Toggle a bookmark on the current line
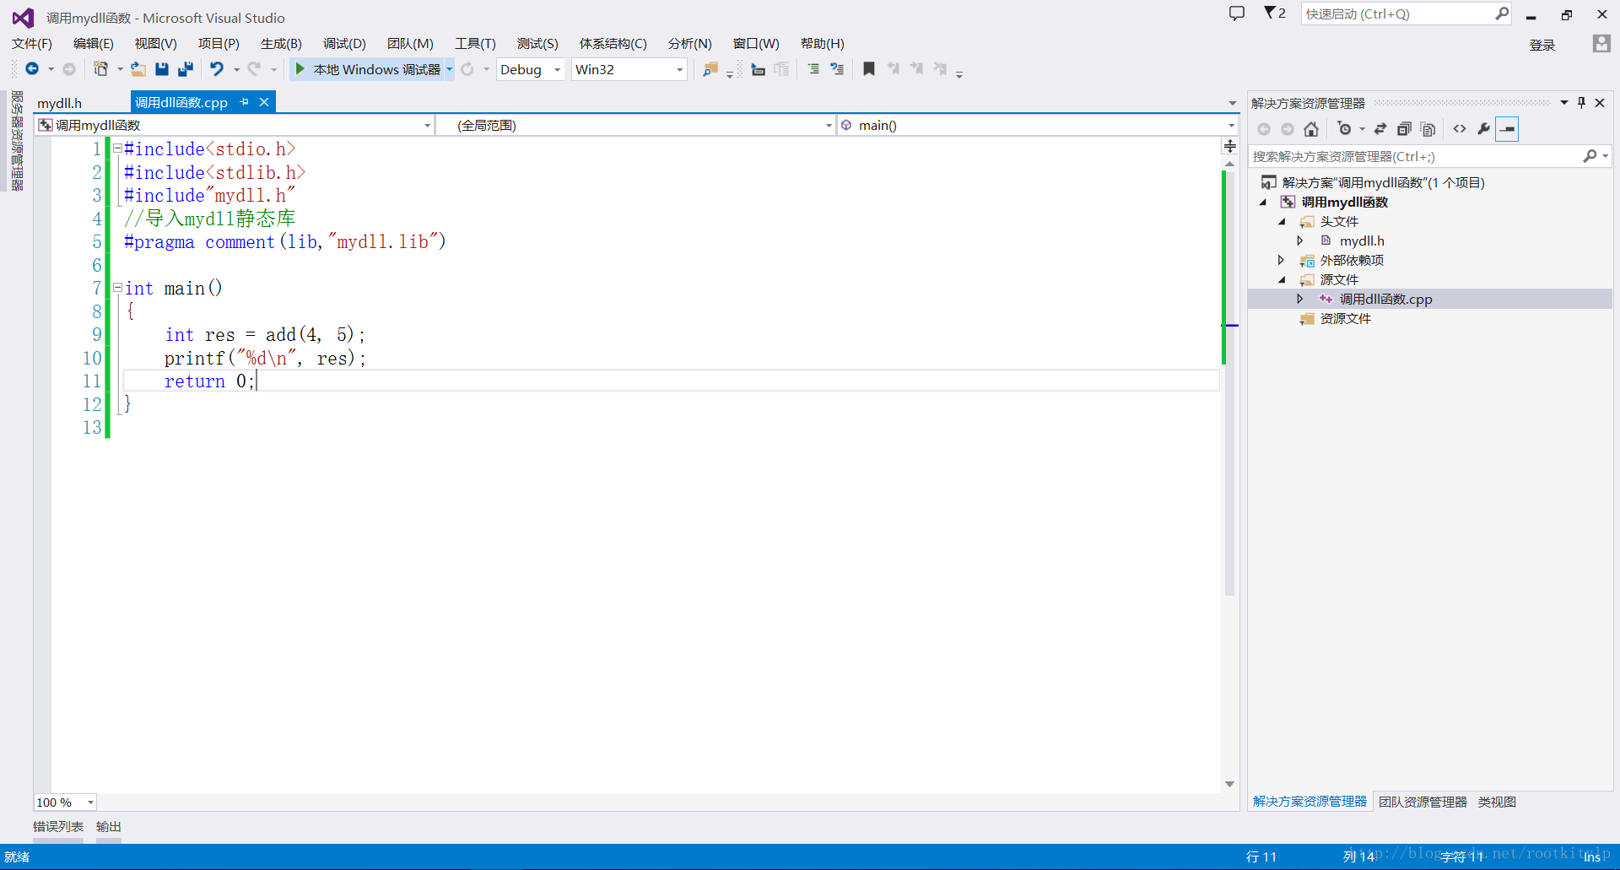The image size is (1620, 870). click(869, 69)
